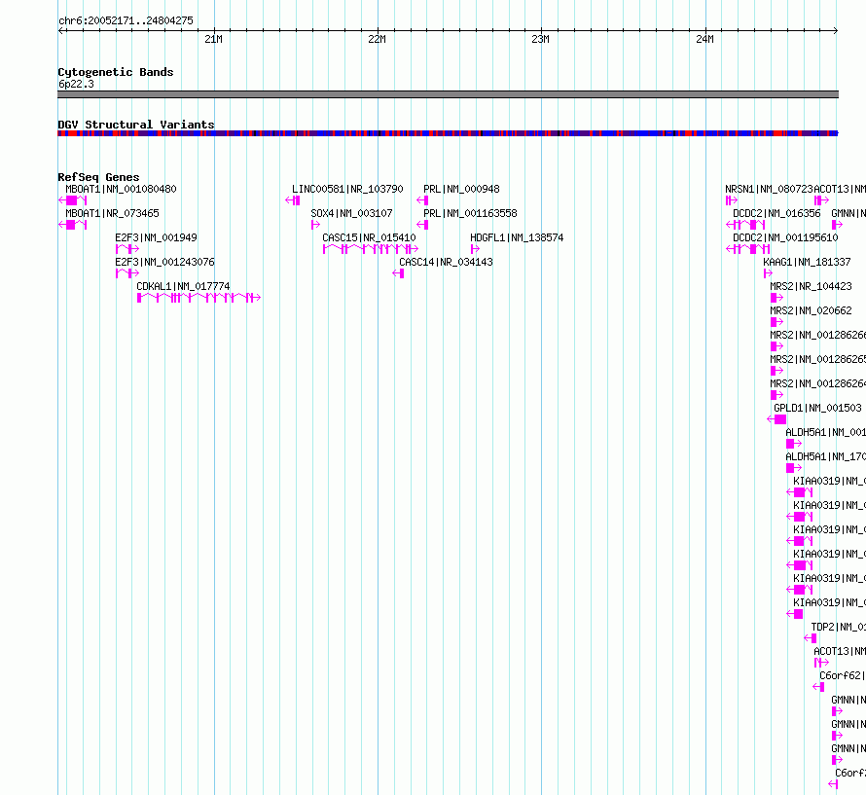Click the RefSeq Genes track title

tap(99, 177)
